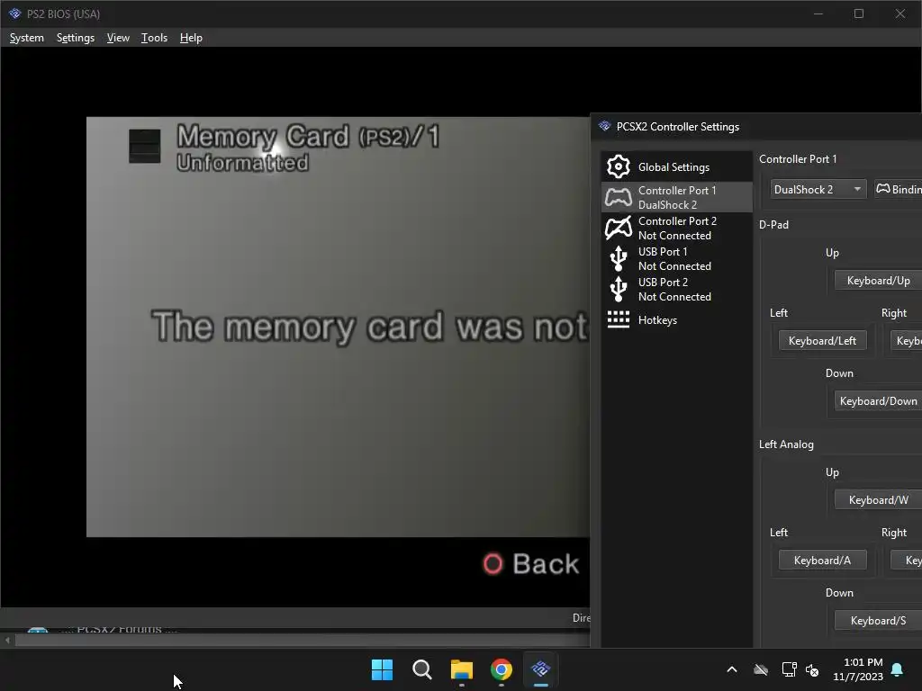The width and height of the screenshot is (922, 691).
Task: Click the PS2 BIOS window title icon
Action: [x=14, y=13]
